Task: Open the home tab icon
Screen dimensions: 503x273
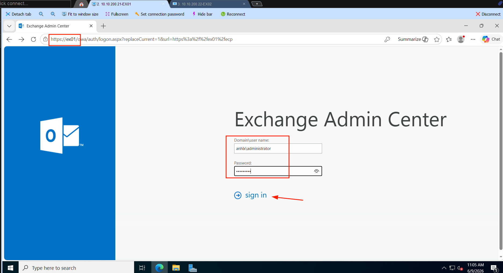Action: coord(81,4)
